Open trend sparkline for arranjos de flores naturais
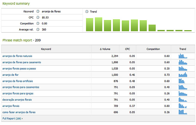The image size is (196, 125). click(x=183, y=56)
